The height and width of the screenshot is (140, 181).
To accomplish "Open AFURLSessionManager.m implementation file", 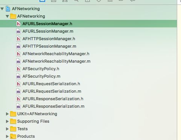I will (x=48, y=31).
